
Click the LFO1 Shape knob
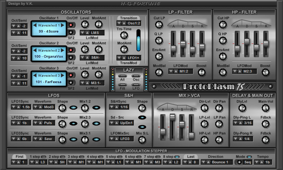tap(62, 108)
